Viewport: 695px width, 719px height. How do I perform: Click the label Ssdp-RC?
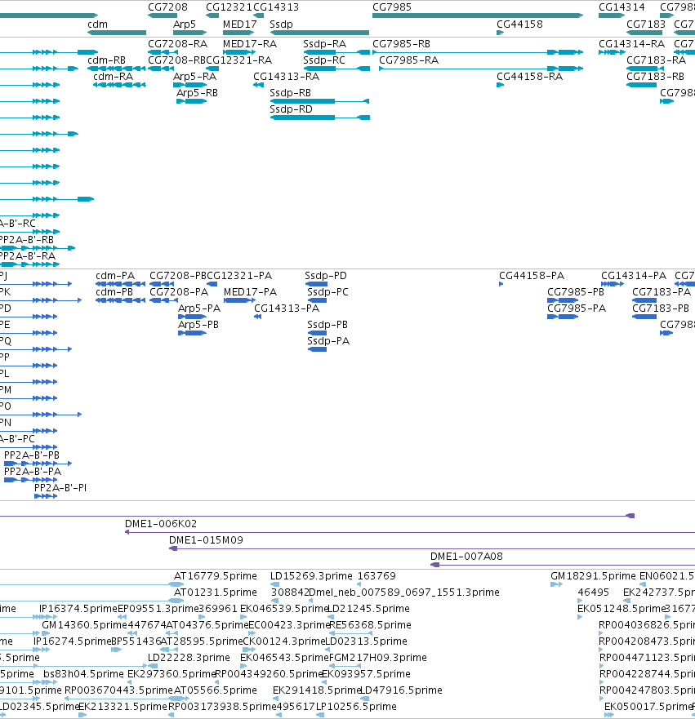click(324, 60)
